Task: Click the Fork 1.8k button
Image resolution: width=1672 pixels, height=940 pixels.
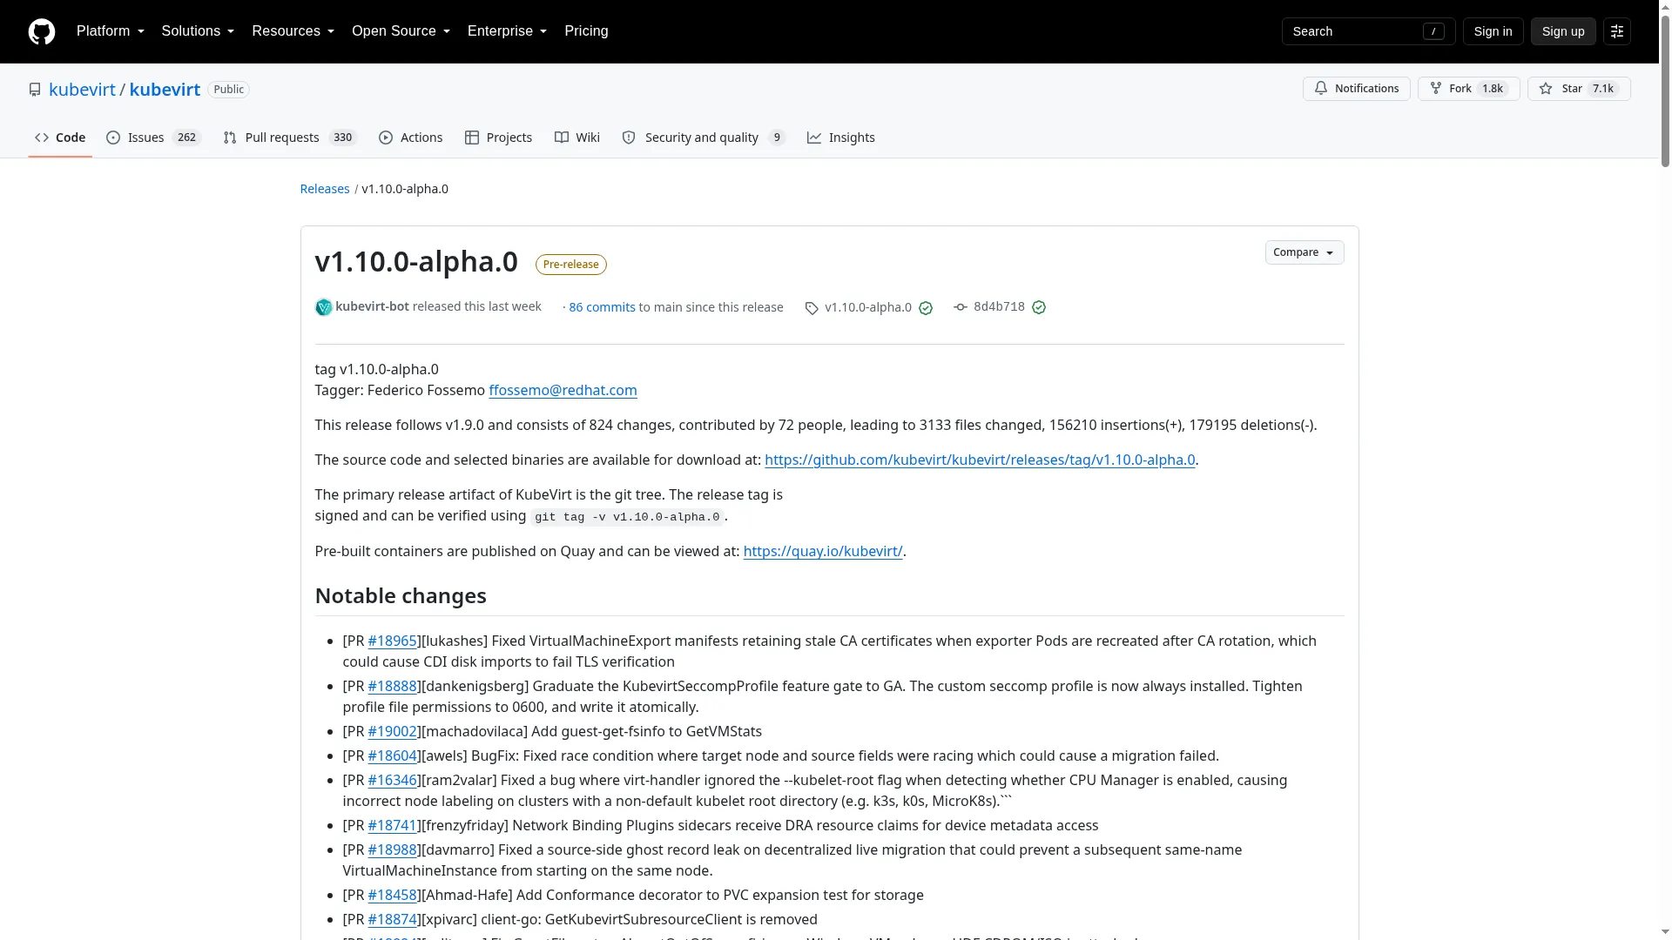Action: (1468, 89)
